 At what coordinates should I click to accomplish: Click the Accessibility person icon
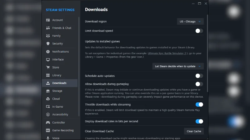tap(48, 114)
